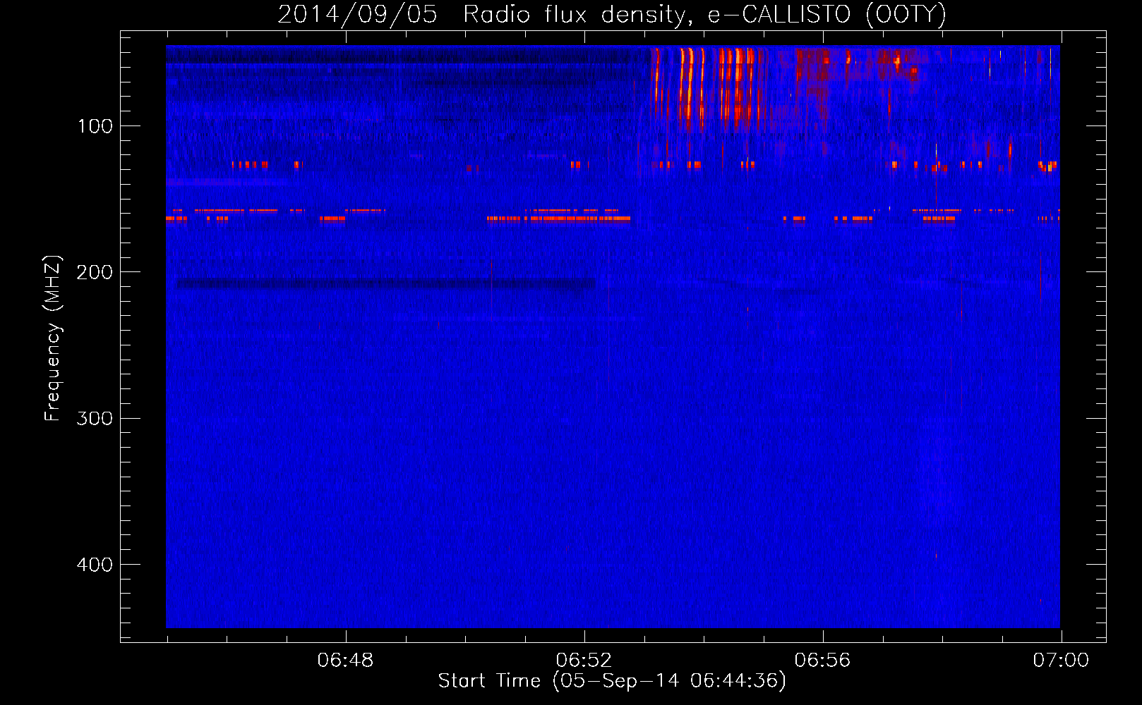This screenshot has height=705, width=1142.
Task: Click the 100 MHz frequency tick label
Action: click(x=95, y=126)
